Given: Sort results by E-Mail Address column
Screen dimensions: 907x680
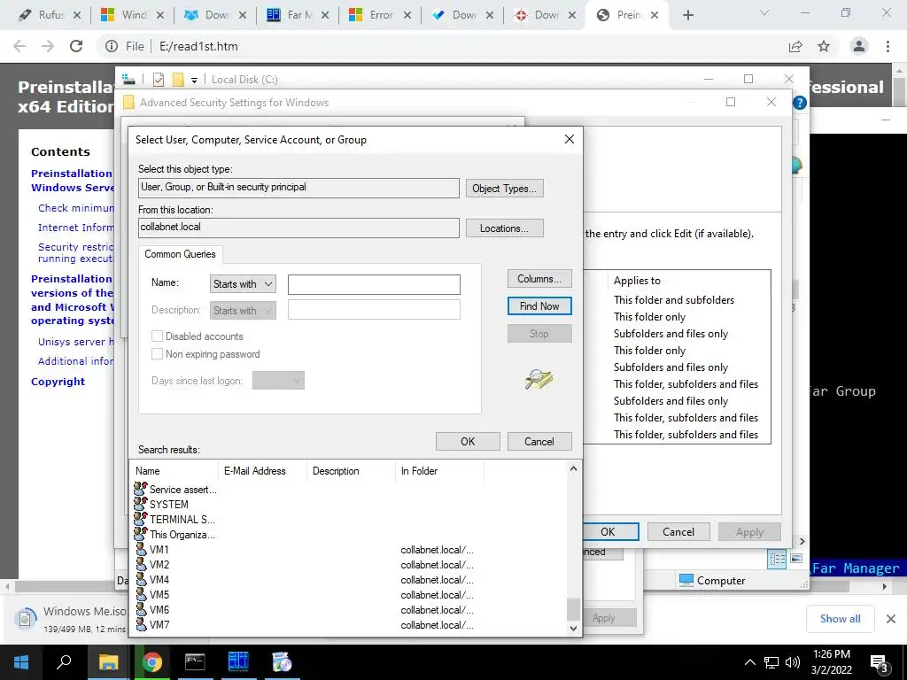Looking at the screenshot, I should click(262, 471).
